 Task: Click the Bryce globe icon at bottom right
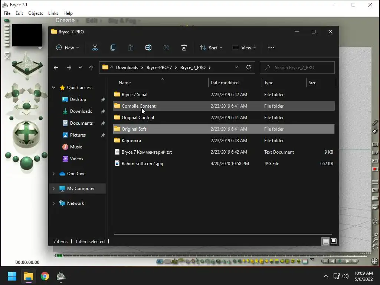375,261
